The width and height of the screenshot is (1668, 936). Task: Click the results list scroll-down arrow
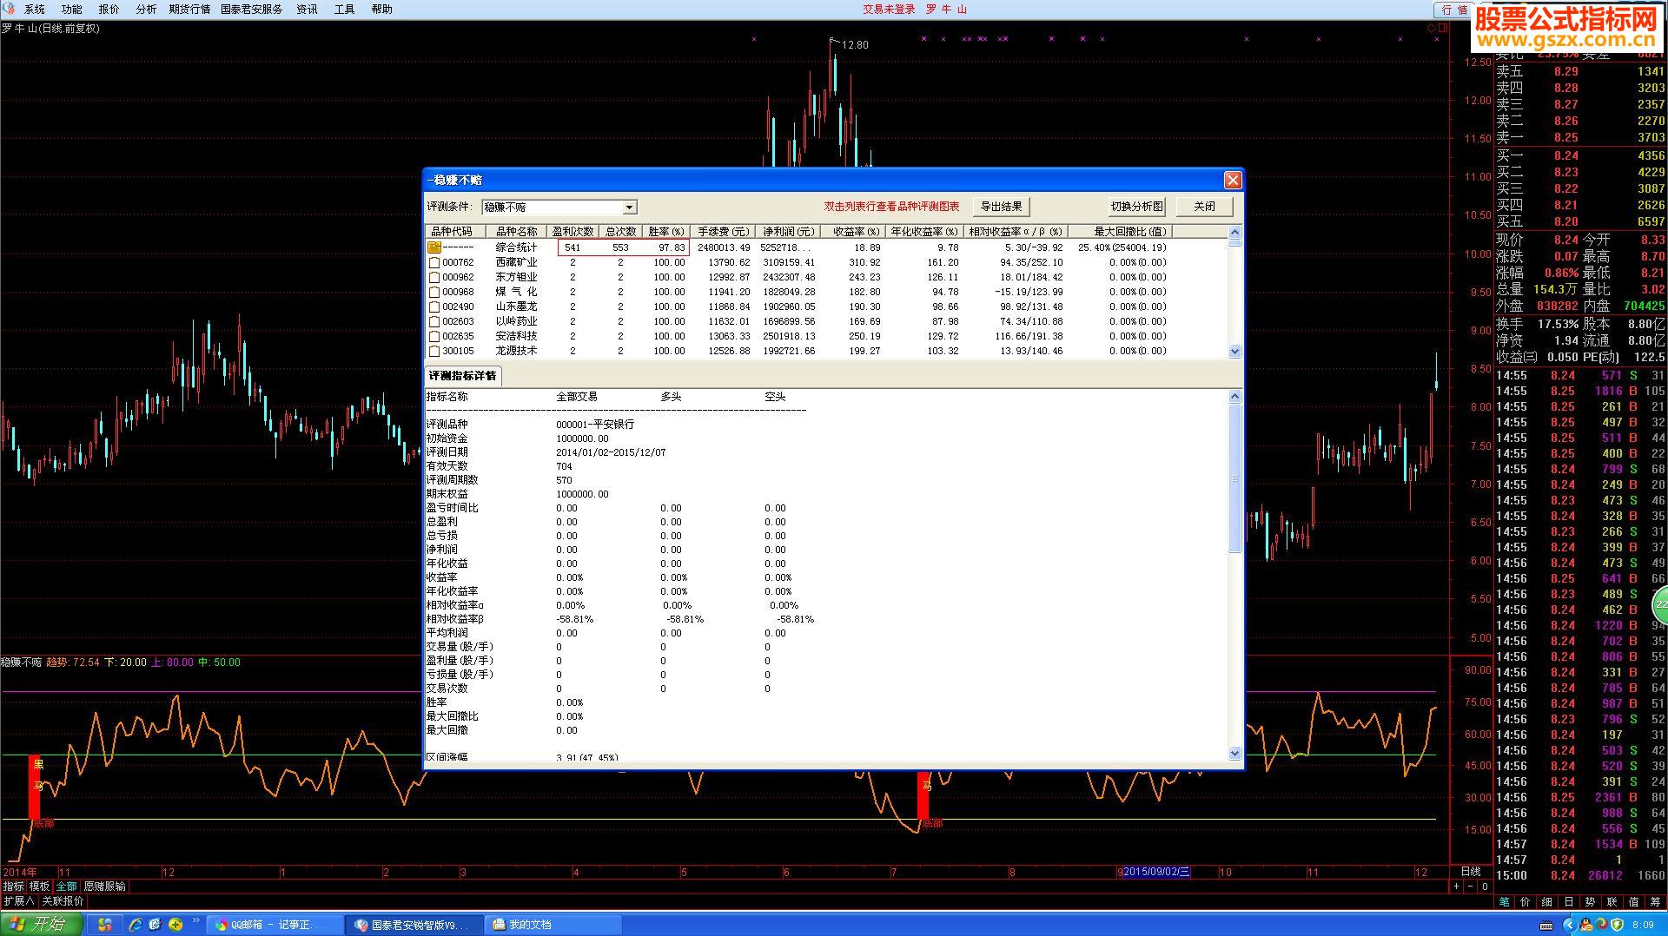[x=1234, y=352]
